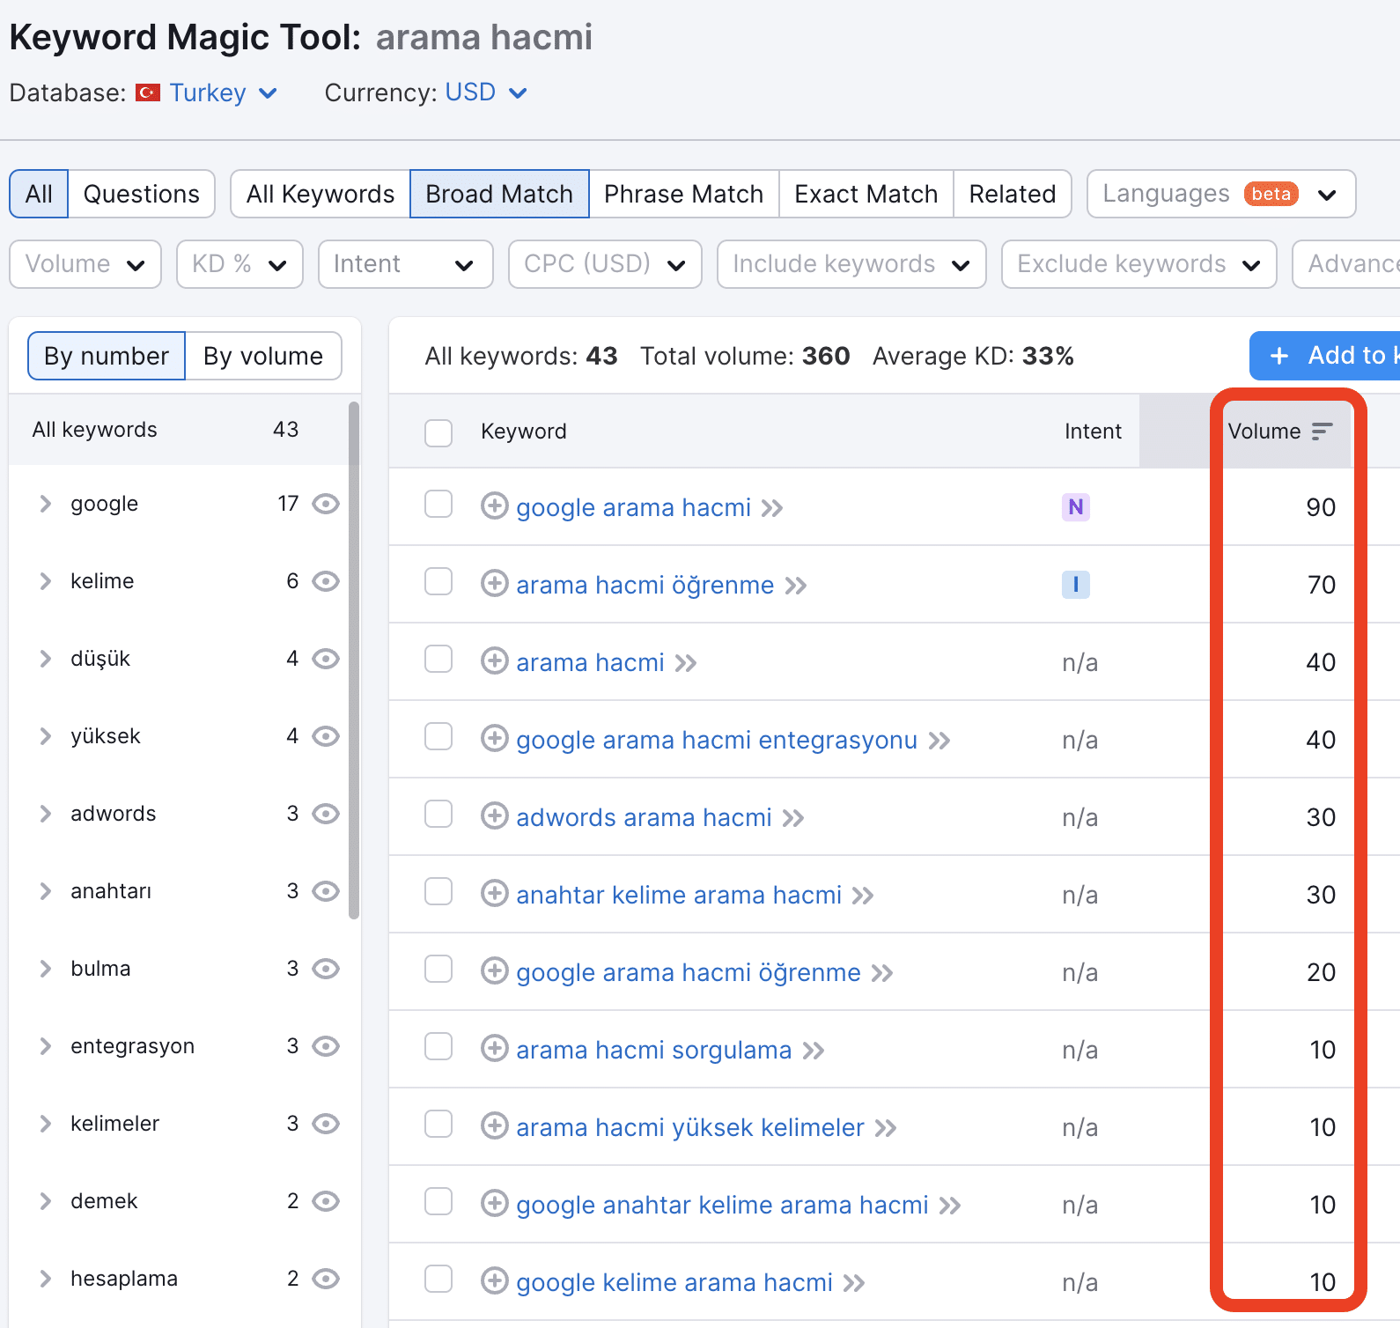Click the keyword groups sidebar scrollbar

(x=354, y=660)
